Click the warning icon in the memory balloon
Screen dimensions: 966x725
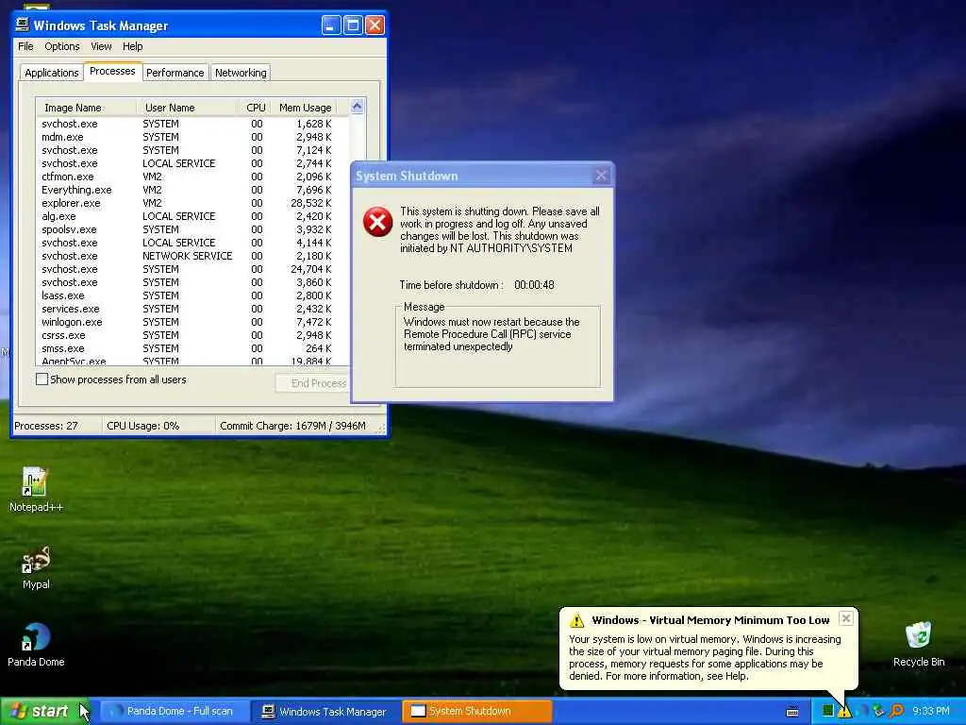(x=576, y=620)
